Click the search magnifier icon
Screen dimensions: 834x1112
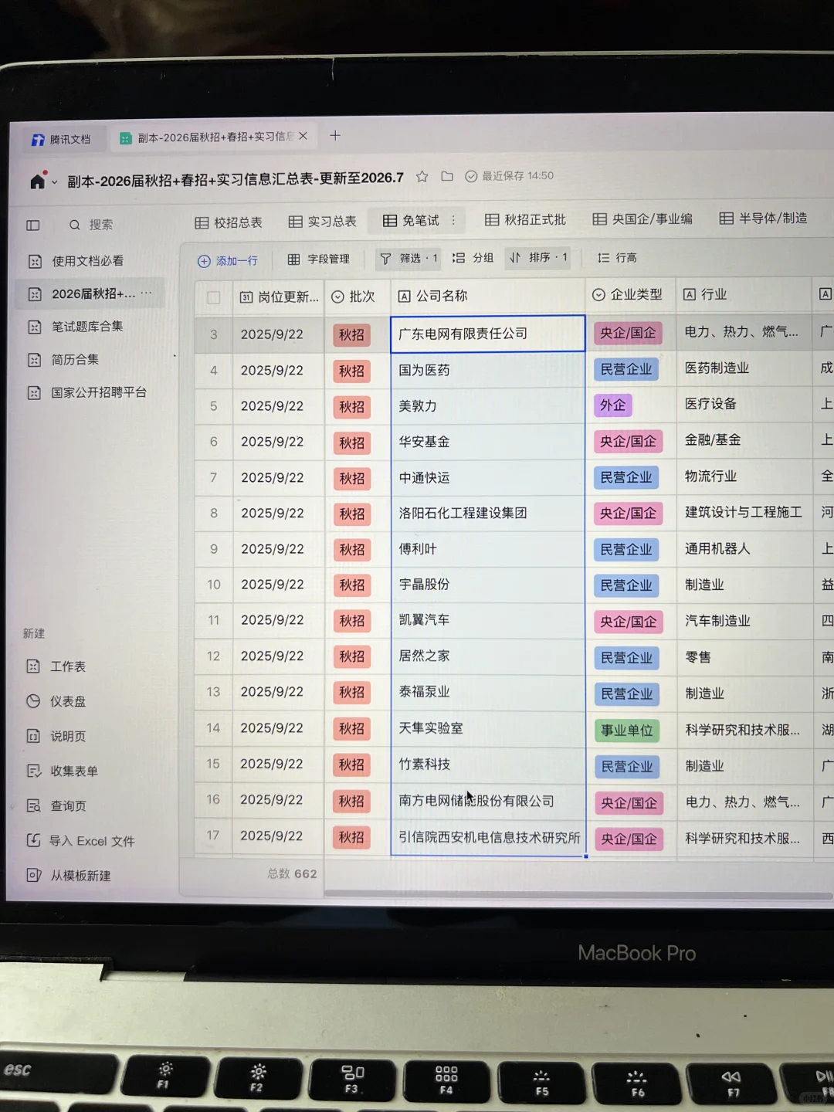[75, 225]
